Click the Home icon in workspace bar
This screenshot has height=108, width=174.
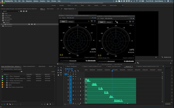[x=2, y=5]
